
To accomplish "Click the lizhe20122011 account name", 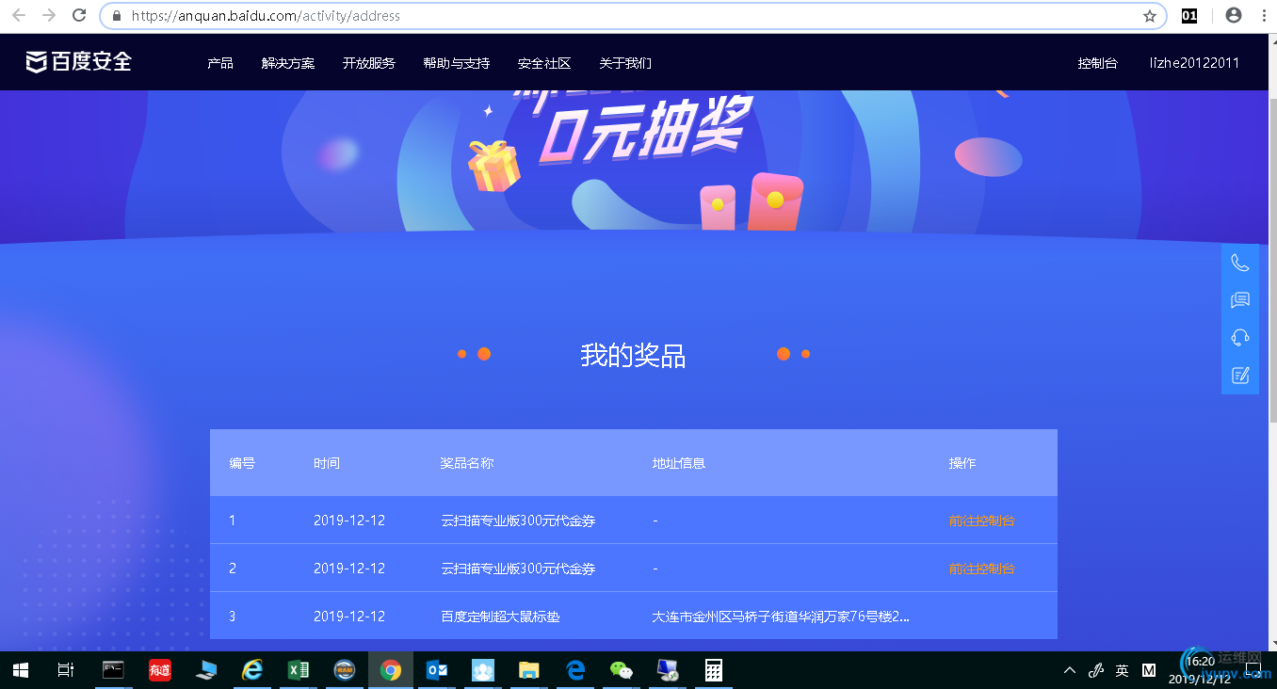I will [x=1194, y=63].
